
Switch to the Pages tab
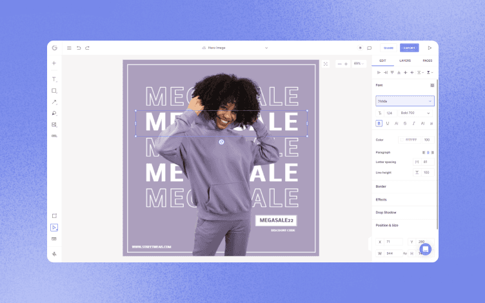click(x=428, y=61)
